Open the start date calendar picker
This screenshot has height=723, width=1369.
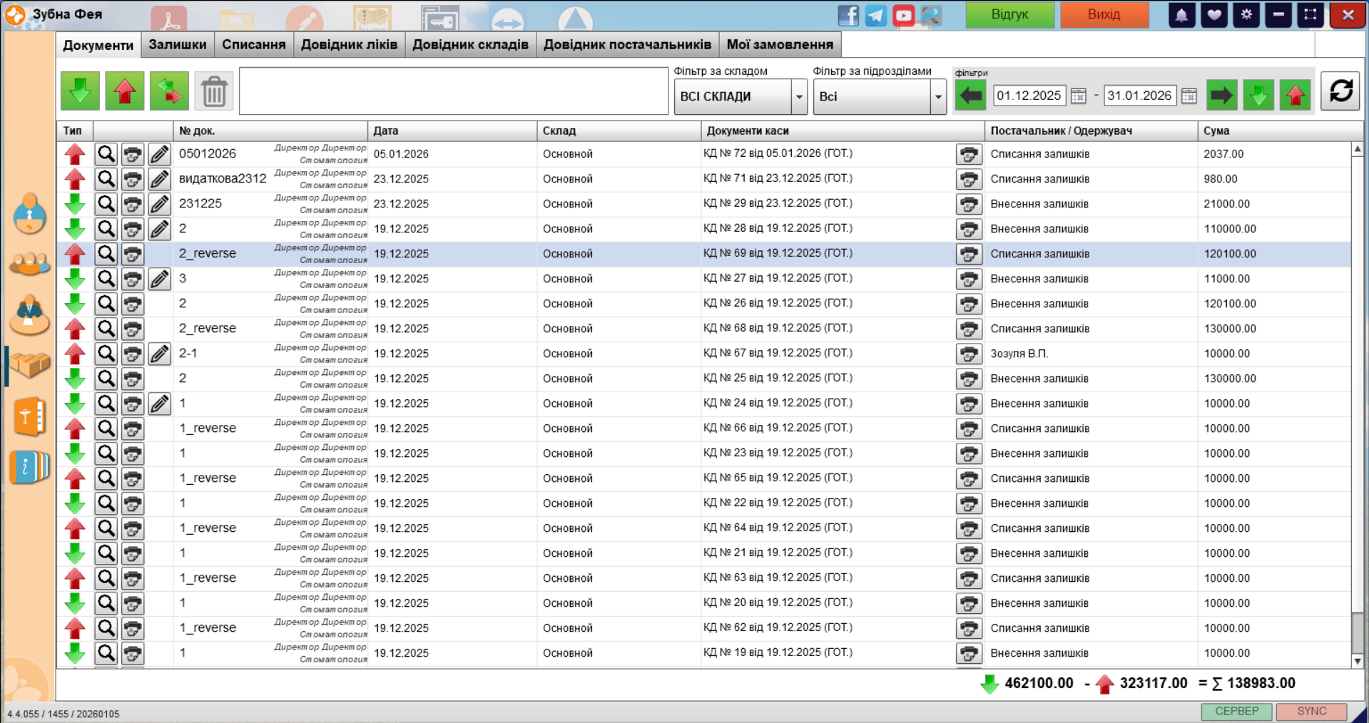(x=1079, y=96)
